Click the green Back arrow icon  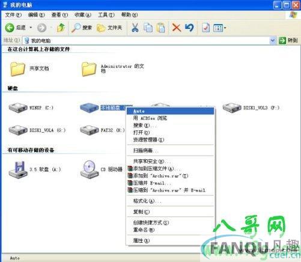tap(10, 28)
